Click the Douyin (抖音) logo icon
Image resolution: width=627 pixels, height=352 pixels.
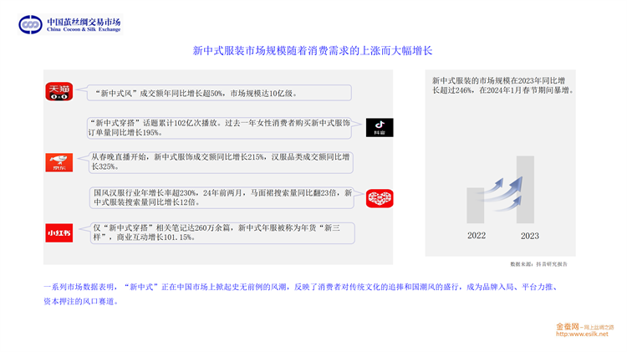click(x=380, y=127)
